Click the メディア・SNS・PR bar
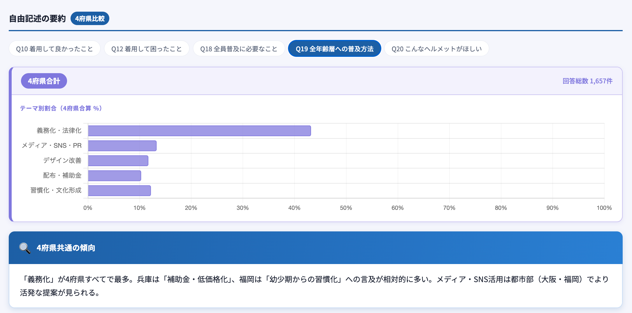The height and width of the screenshot is (313, 632). coord(122,146)
